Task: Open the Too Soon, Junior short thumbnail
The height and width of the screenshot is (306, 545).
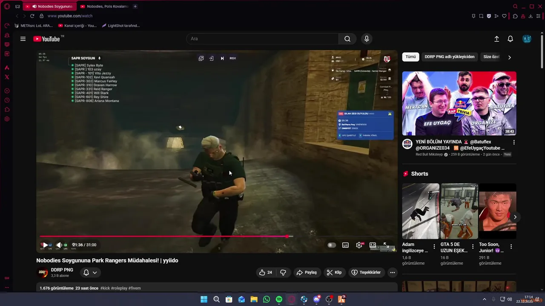Action: (x=497, y=211)
